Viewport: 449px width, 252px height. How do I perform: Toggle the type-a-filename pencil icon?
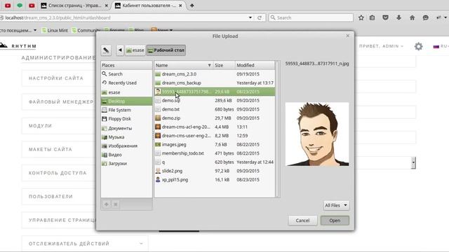click(106, 50)
